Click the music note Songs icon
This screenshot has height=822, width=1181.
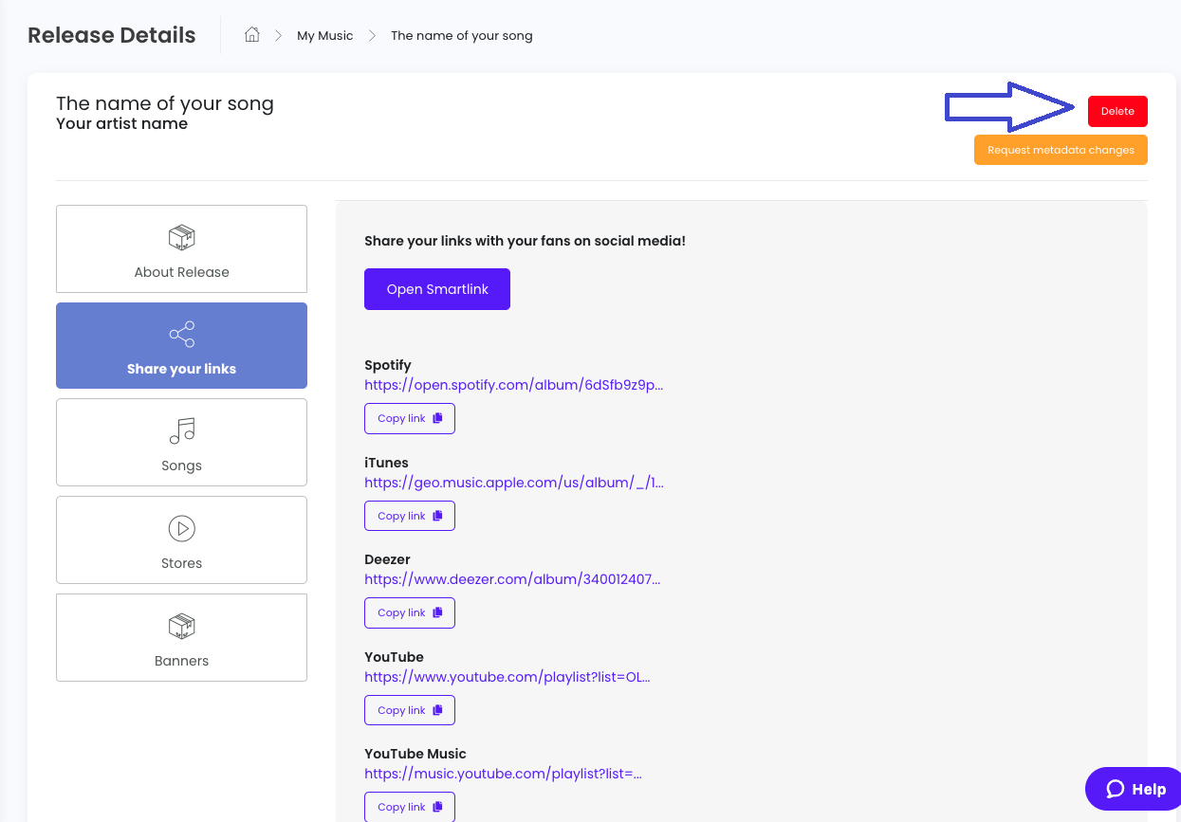tap(181, 430)
